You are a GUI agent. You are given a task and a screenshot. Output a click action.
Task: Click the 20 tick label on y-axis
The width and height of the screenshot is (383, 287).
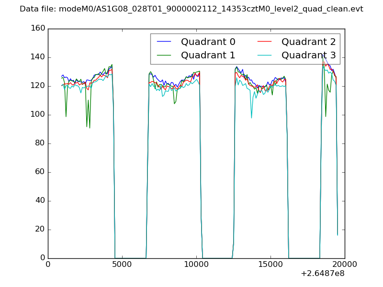coord(41,230)
